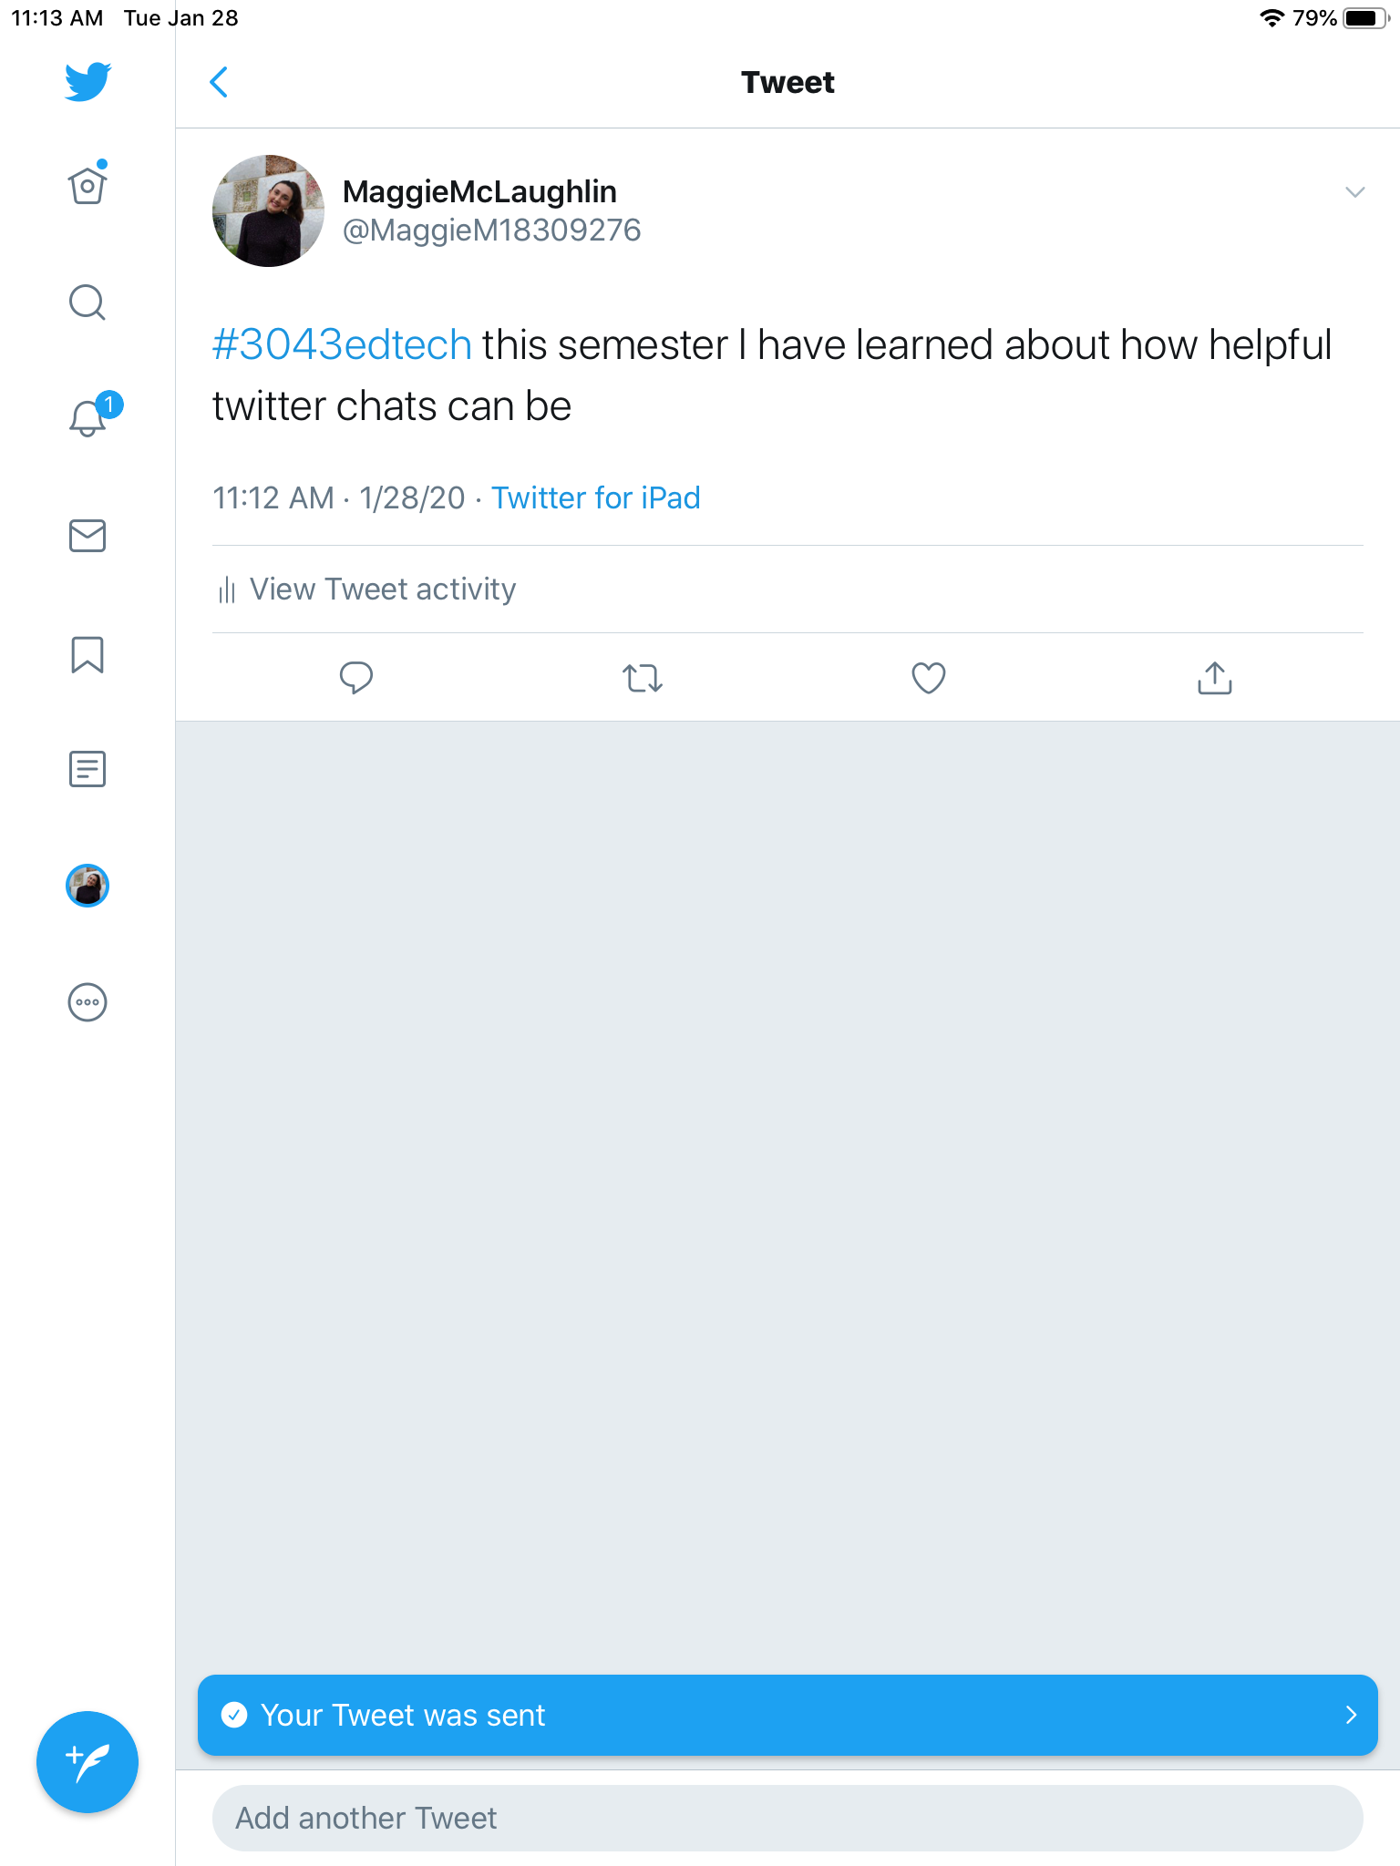Retweet this tweet

click(643, 678)
